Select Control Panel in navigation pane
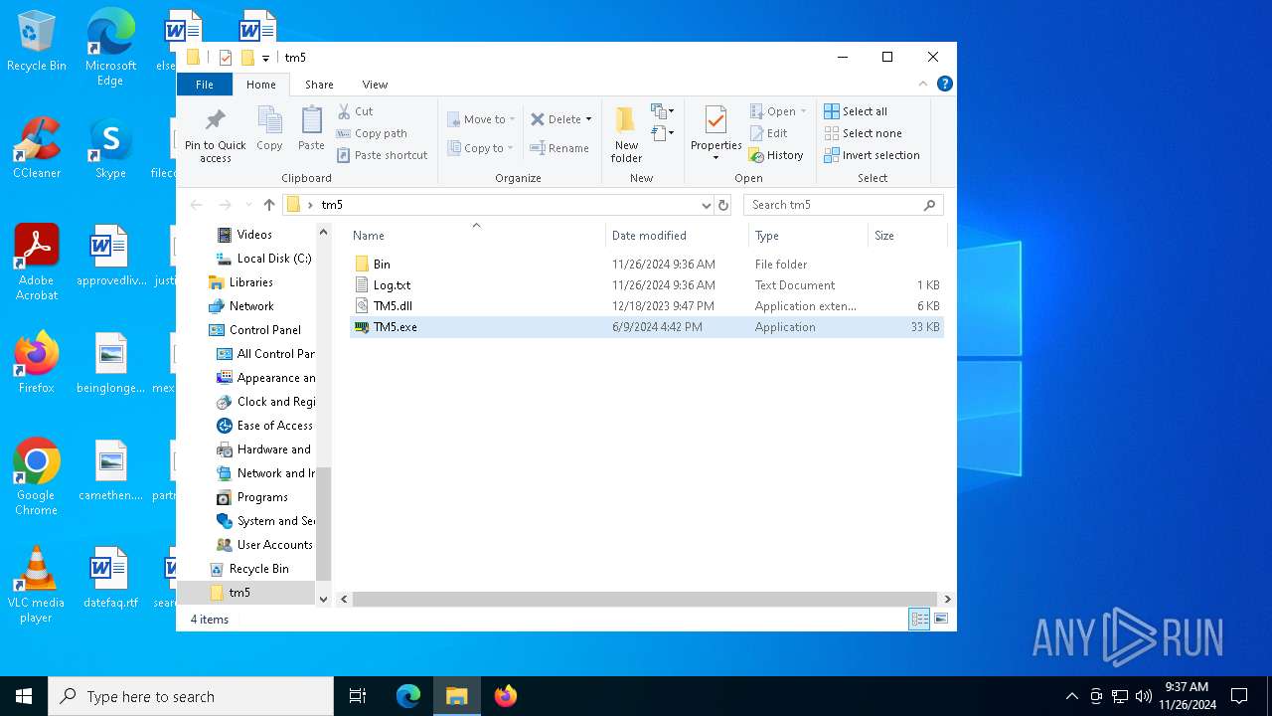 pyautogui.click(x=254, y=330)
